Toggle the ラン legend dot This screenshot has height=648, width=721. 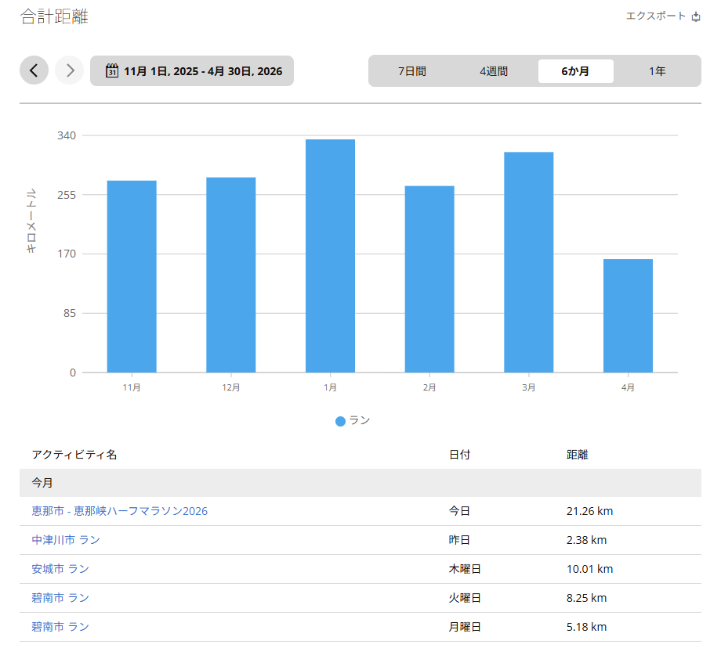point(340,421)
